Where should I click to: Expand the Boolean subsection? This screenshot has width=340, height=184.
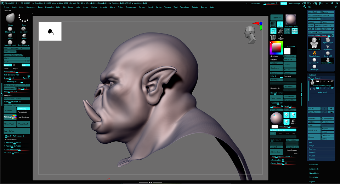click(312, 149)
